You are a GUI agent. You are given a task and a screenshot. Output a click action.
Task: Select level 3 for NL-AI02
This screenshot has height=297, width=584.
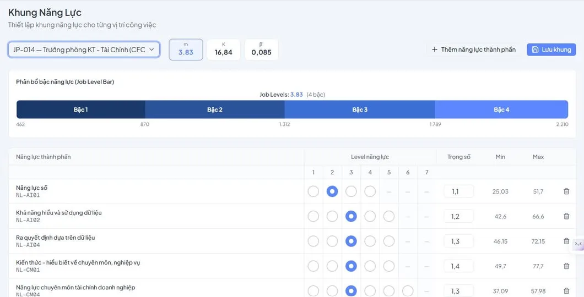351,216
